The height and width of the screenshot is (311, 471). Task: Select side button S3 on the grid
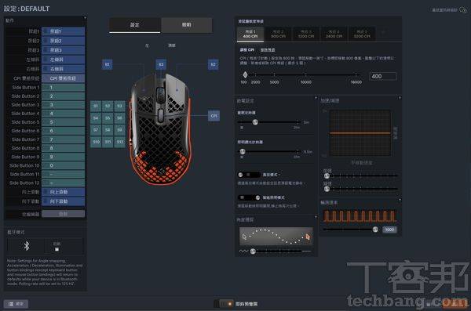pyautogui.click(x=119, y=106)
